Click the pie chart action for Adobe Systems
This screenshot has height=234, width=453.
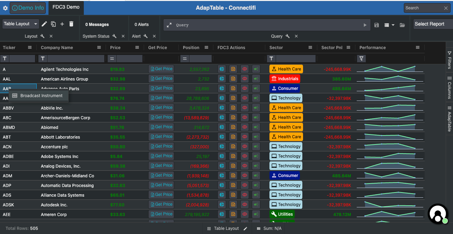point(222,156)
